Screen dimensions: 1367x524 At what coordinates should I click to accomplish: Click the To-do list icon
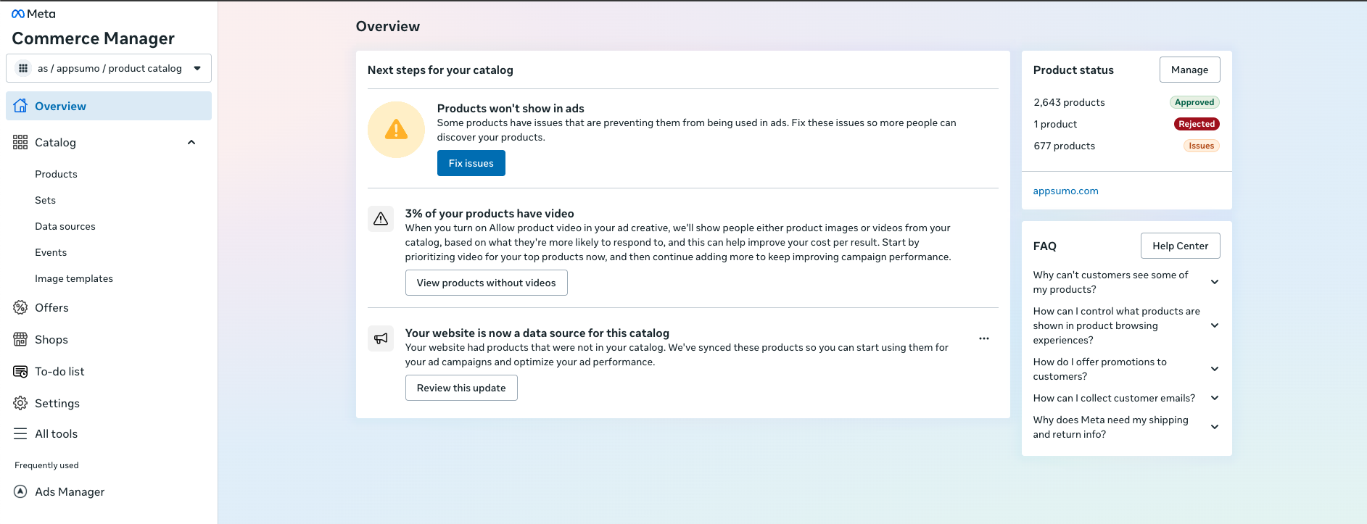tap(20, 371)
